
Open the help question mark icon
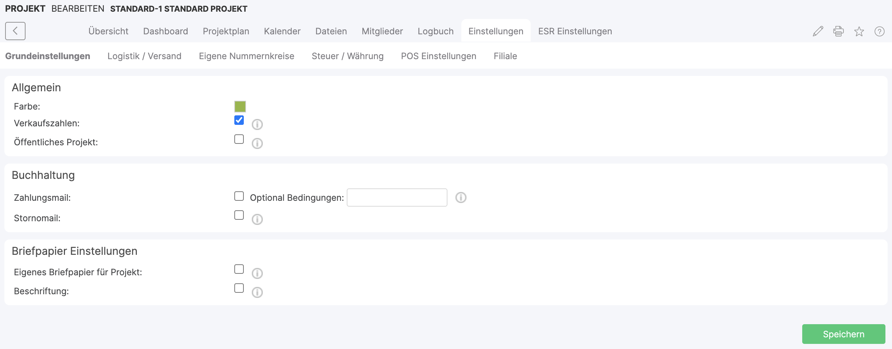[880, 31]
